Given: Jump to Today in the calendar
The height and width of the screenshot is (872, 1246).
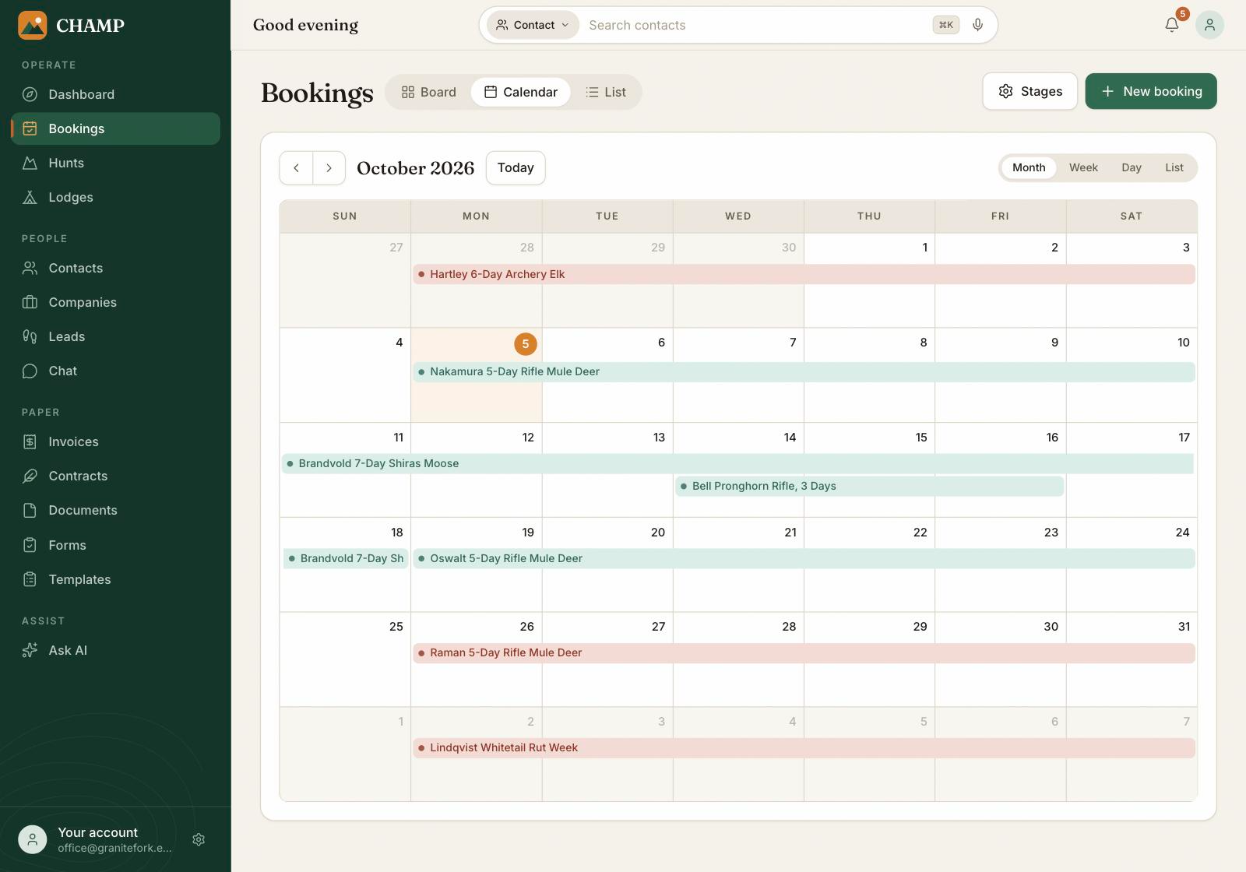Looking at the screenshot, I should tap(516, 167).
